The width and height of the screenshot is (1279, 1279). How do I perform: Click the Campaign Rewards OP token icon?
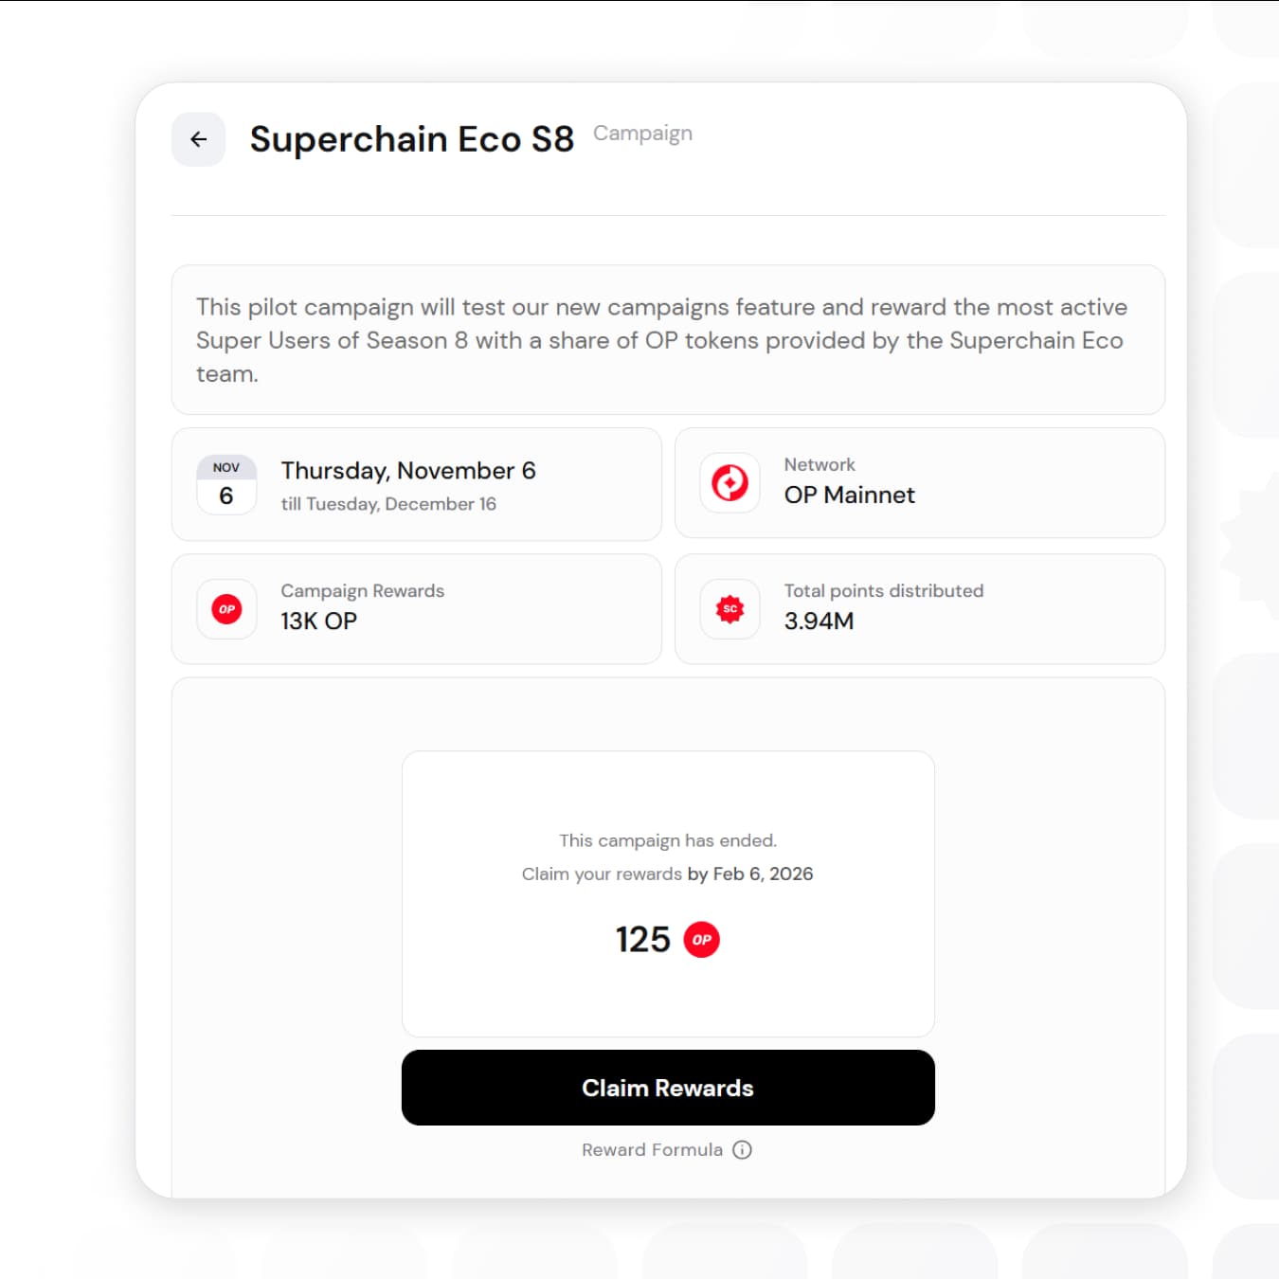(226, 609)
